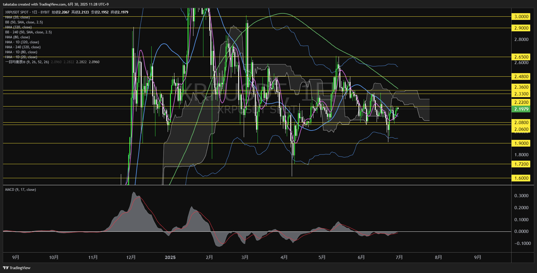Select the 0.1000 MACD axis value

521,220
